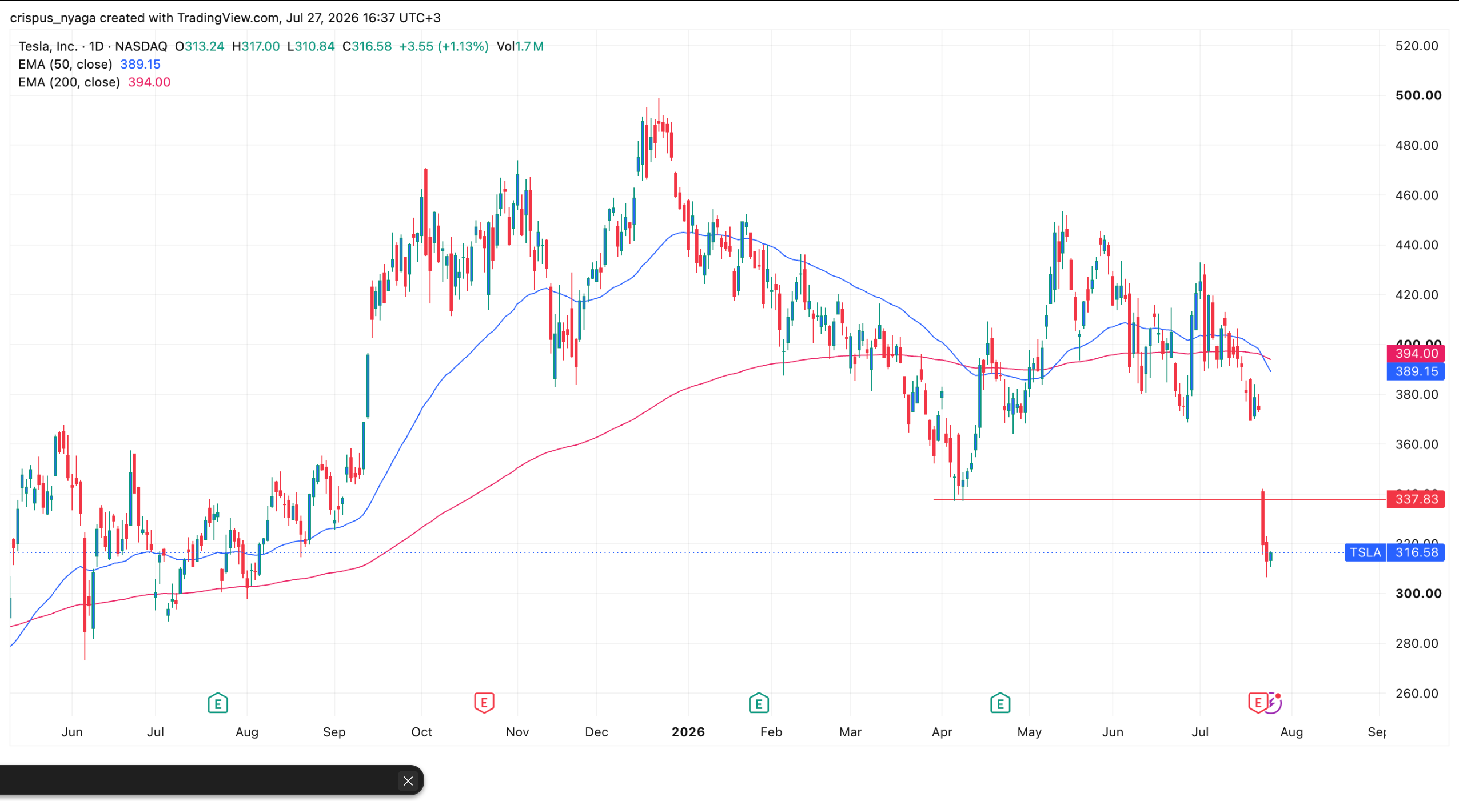The height and width of the screenshot is (801, 1459).
Task: Click the 'EMA (50, close)' indicator legend
Action: coord(65,64)
